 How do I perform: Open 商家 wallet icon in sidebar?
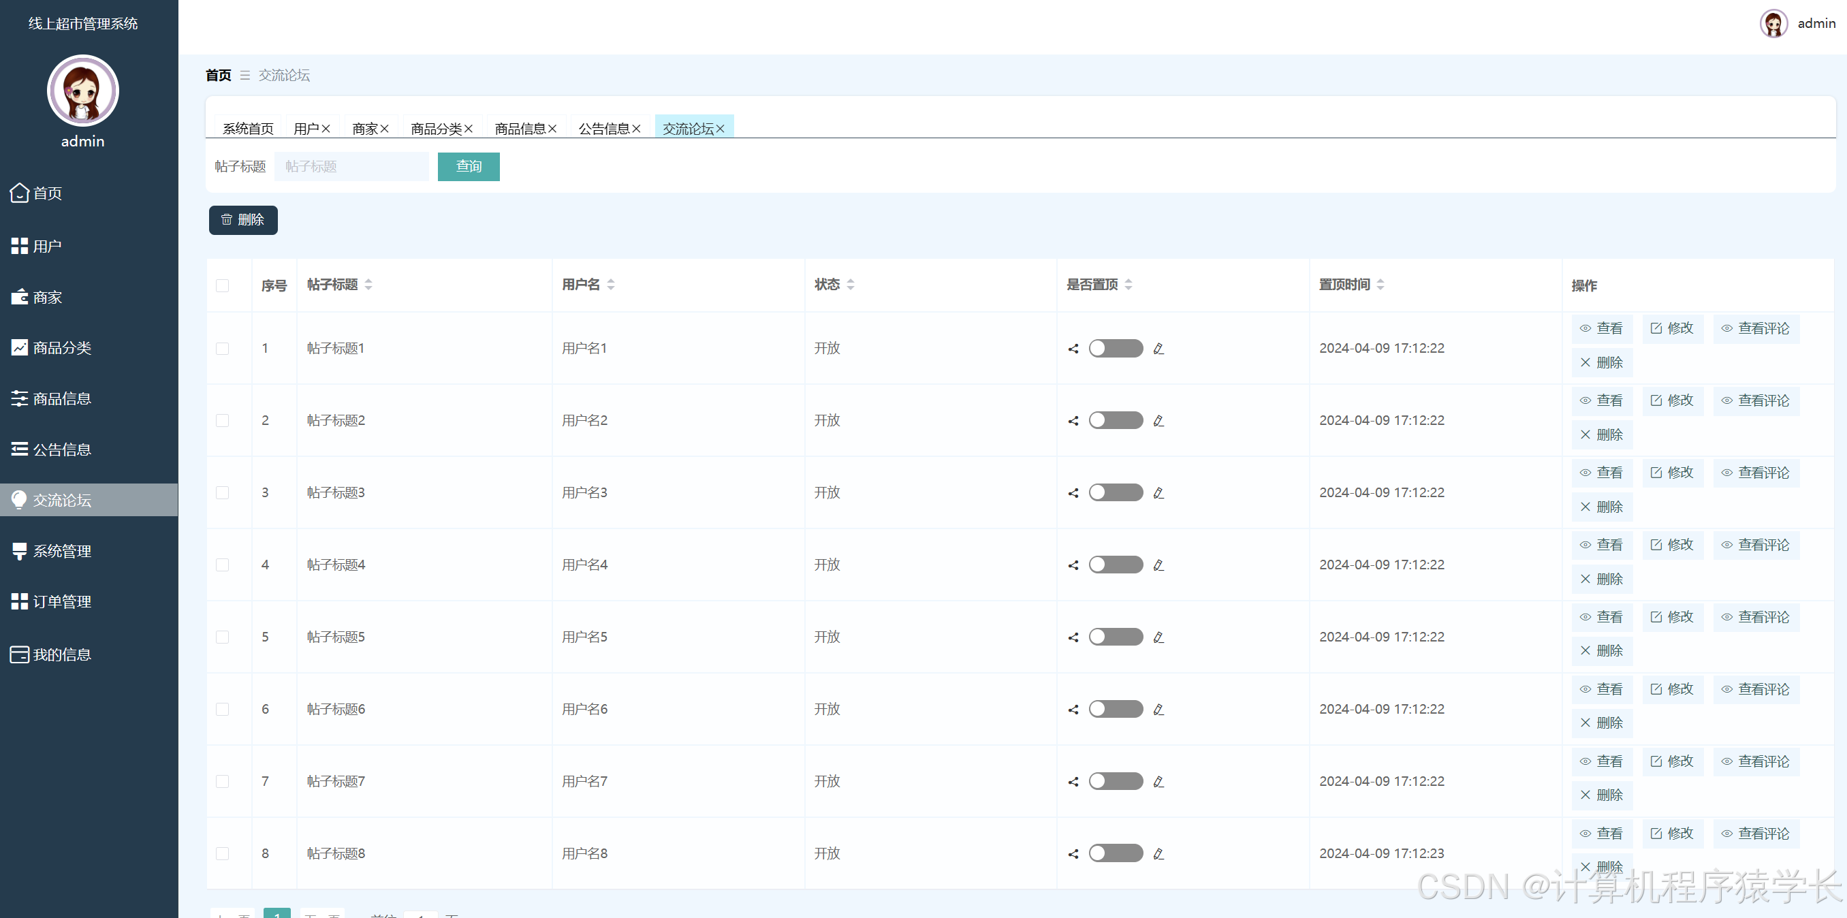point(19,297)
